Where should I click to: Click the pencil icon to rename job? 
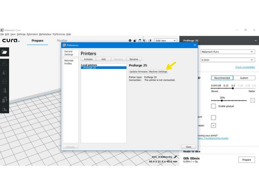(175, 157)
